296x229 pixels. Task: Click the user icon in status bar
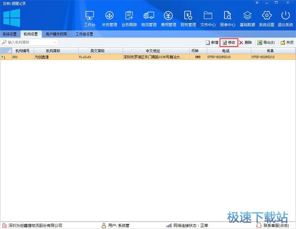[x=104, y=225]
